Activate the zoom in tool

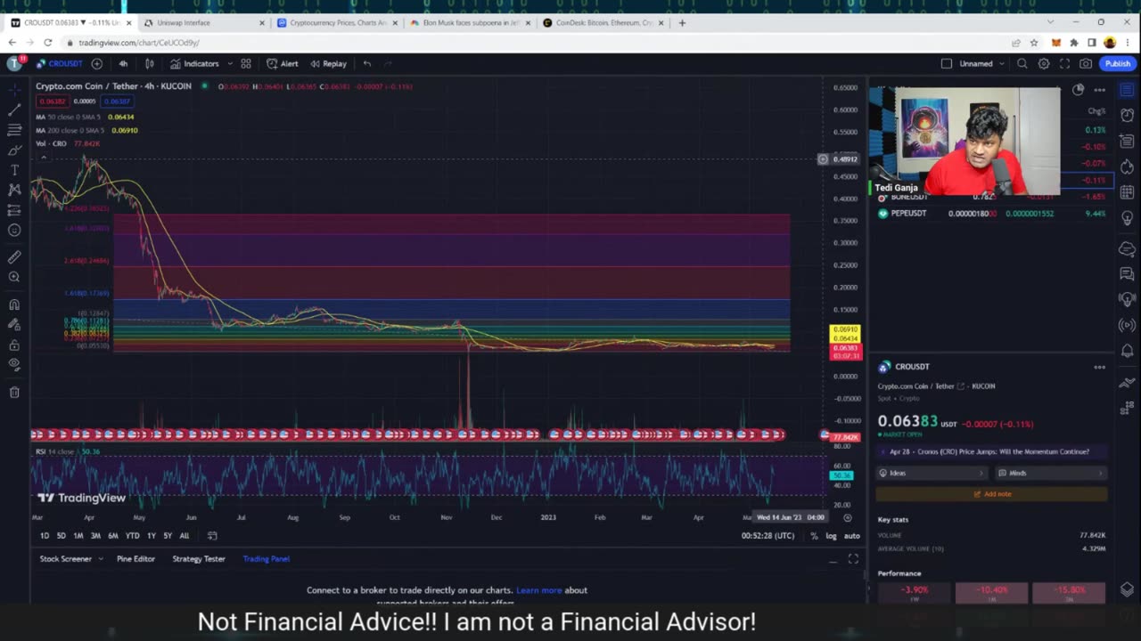tap(14, 277)
